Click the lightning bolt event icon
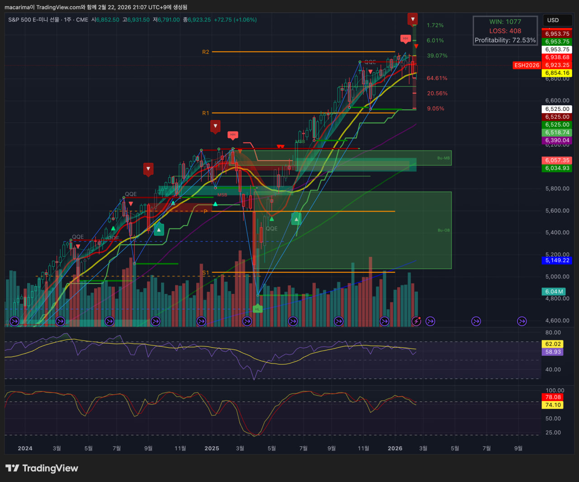Screen dimensions: 579x482 [x=416, y=321]
